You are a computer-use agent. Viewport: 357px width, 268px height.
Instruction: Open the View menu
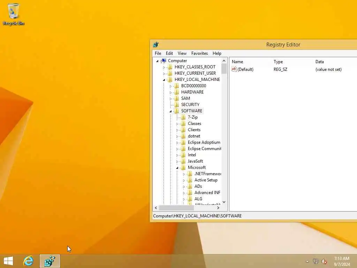182,53
